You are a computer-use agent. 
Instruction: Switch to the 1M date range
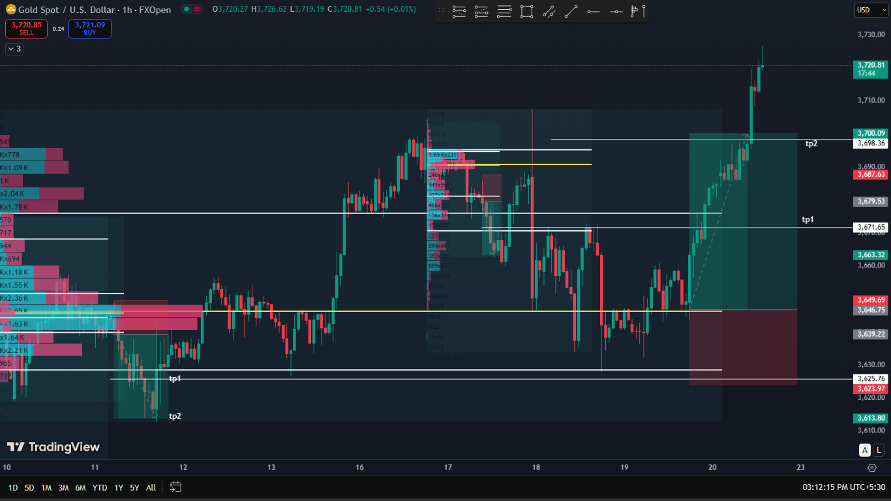pos(46,487)
